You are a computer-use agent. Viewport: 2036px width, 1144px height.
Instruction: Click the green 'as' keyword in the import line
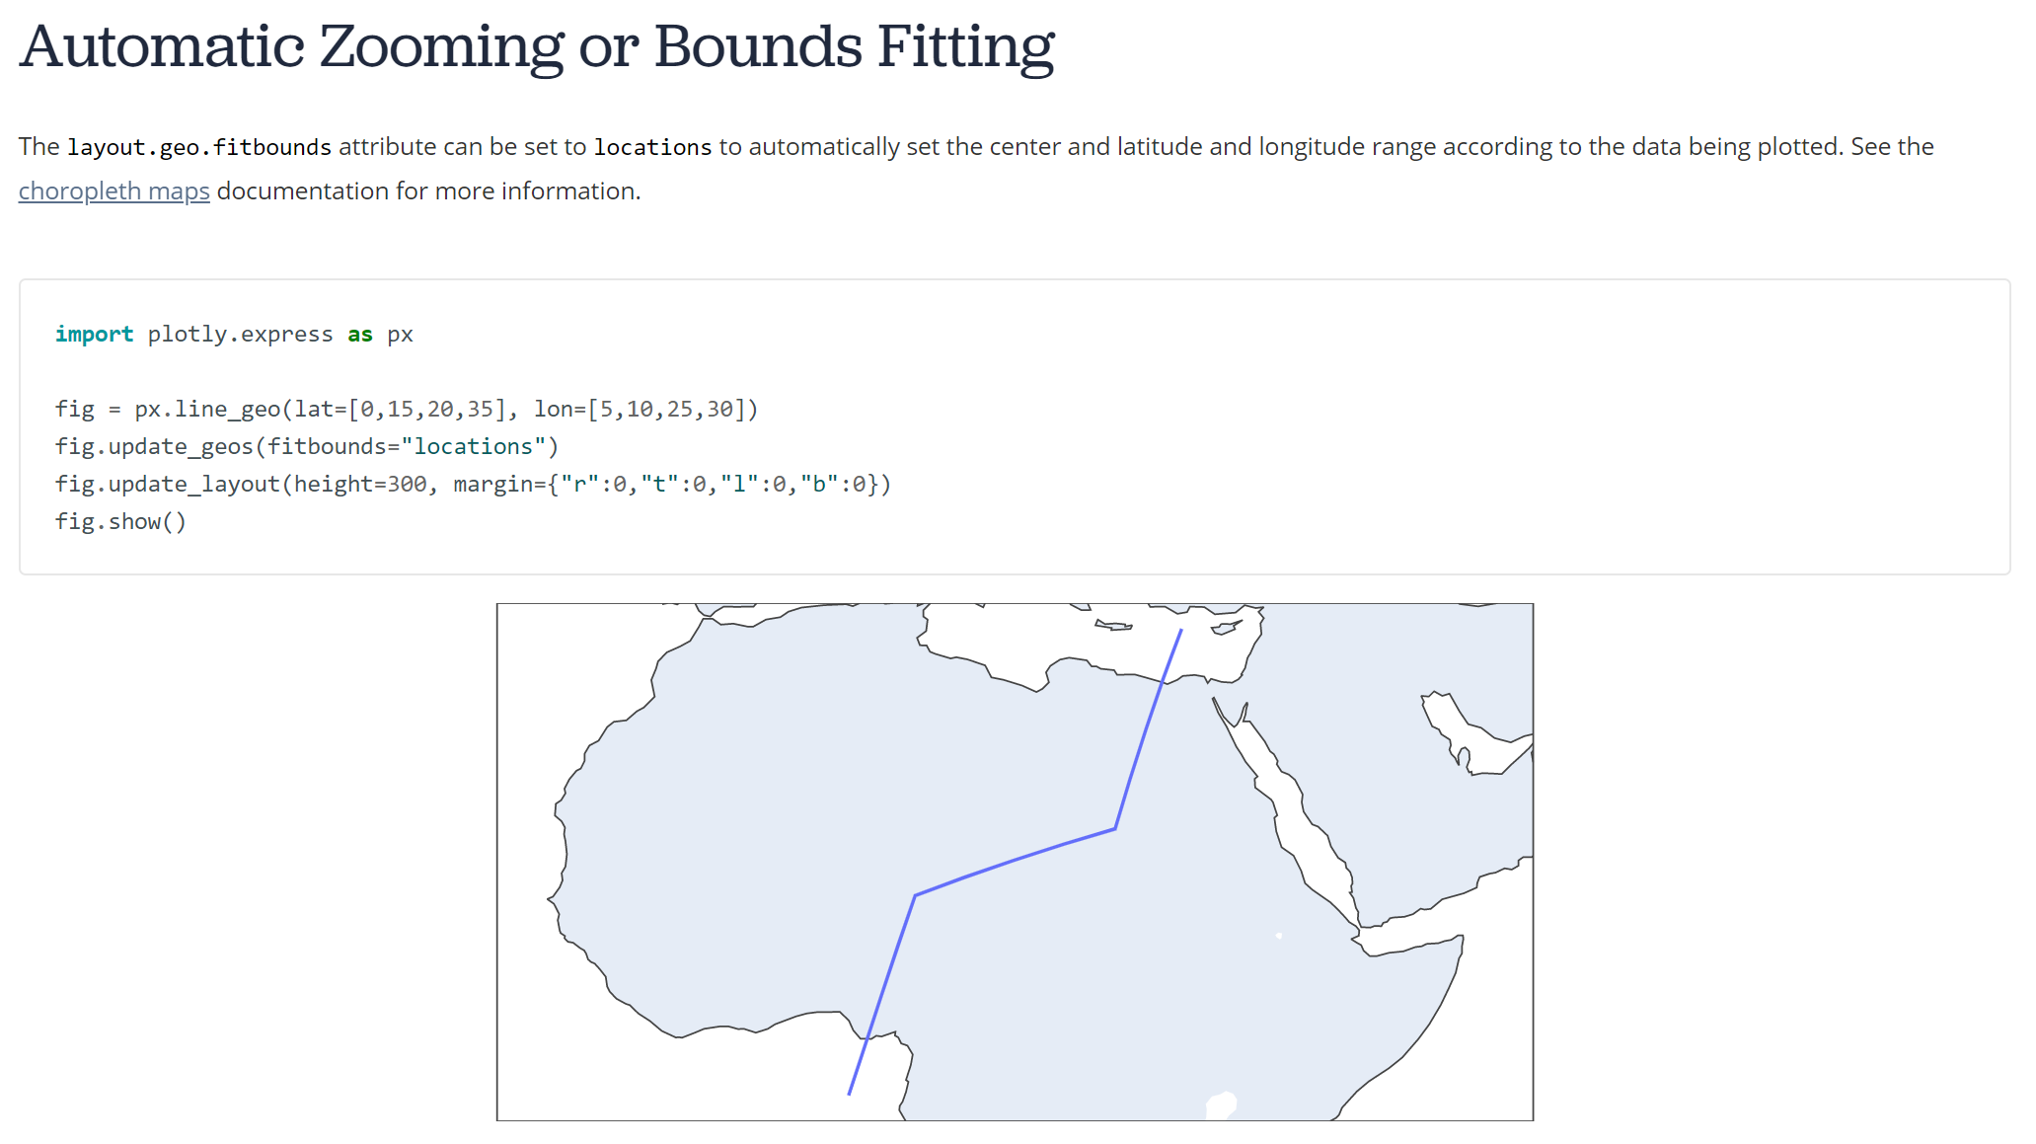coord(359,335)
